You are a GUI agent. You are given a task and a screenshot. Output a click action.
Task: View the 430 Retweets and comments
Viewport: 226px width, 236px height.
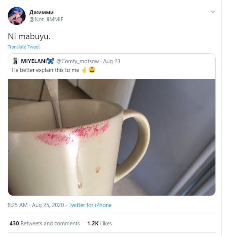(45, 224)
